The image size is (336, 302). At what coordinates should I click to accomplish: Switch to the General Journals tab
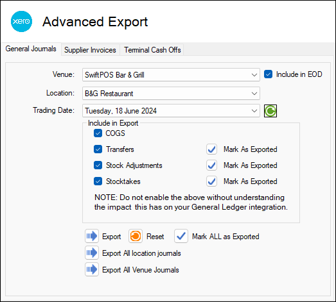point(31,49)
